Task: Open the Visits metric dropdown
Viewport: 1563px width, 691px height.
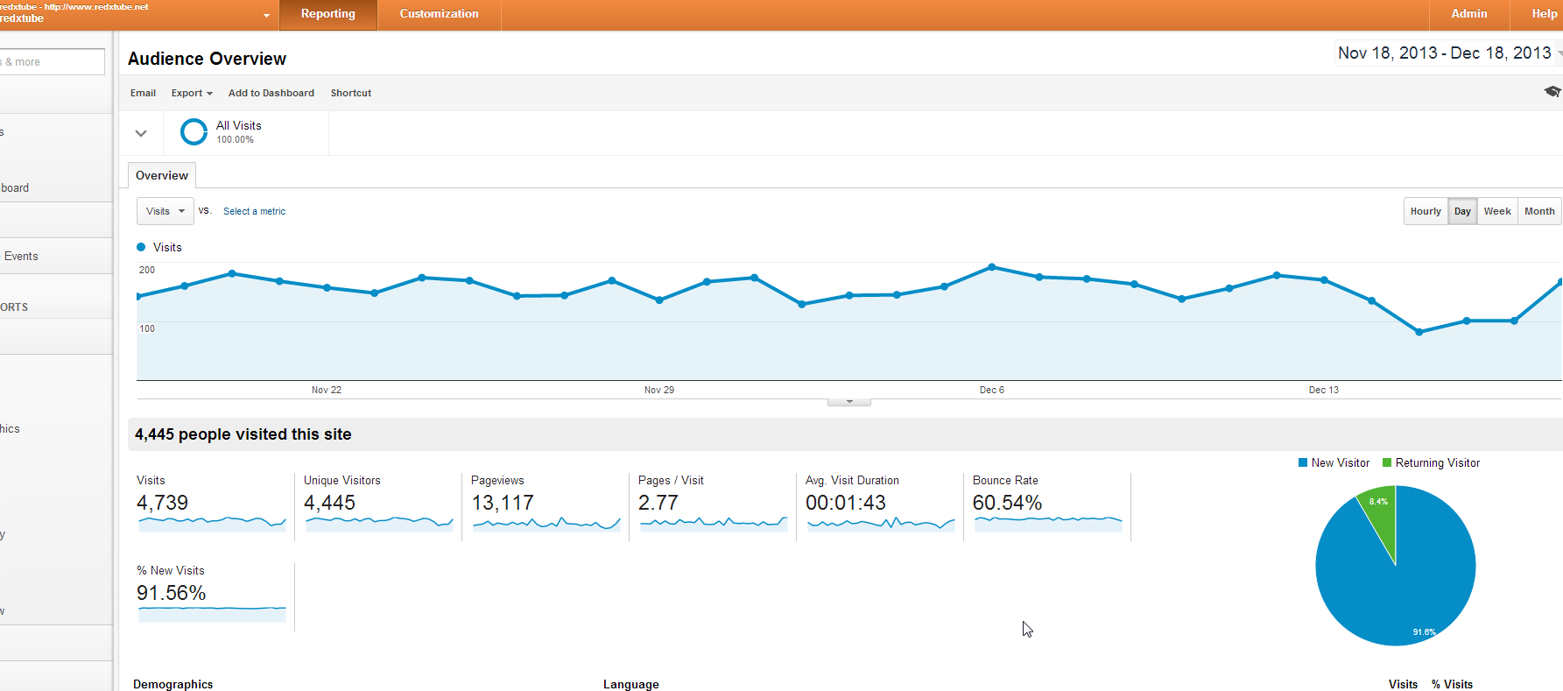Action: coord(165,211)
